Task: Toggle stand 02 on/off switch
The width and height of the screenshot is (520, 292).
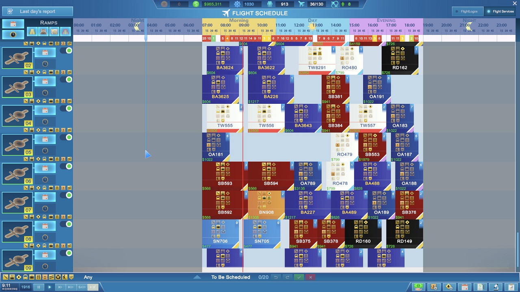Action: (66, 51)
